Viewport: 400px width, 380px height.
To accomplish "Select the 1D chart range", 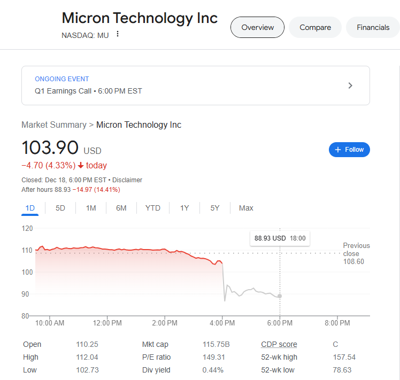I will [30, 208].
